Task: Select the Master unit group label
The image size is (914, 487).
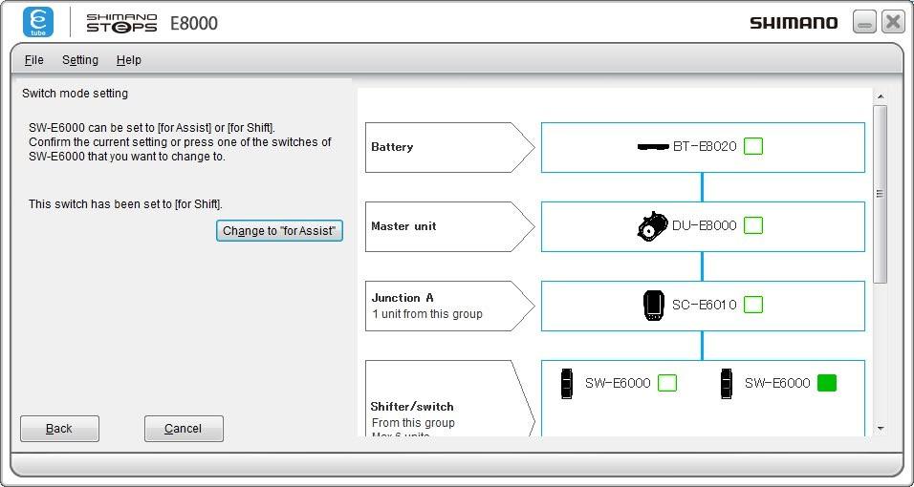Action: (x=450, y=226)
